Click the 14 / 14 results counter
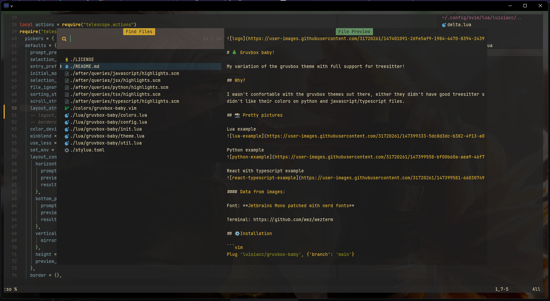 212,39
